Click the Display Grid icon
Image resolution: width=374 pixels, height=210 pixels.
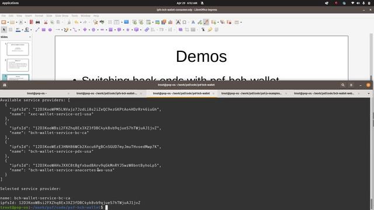[x=110, y=22]
